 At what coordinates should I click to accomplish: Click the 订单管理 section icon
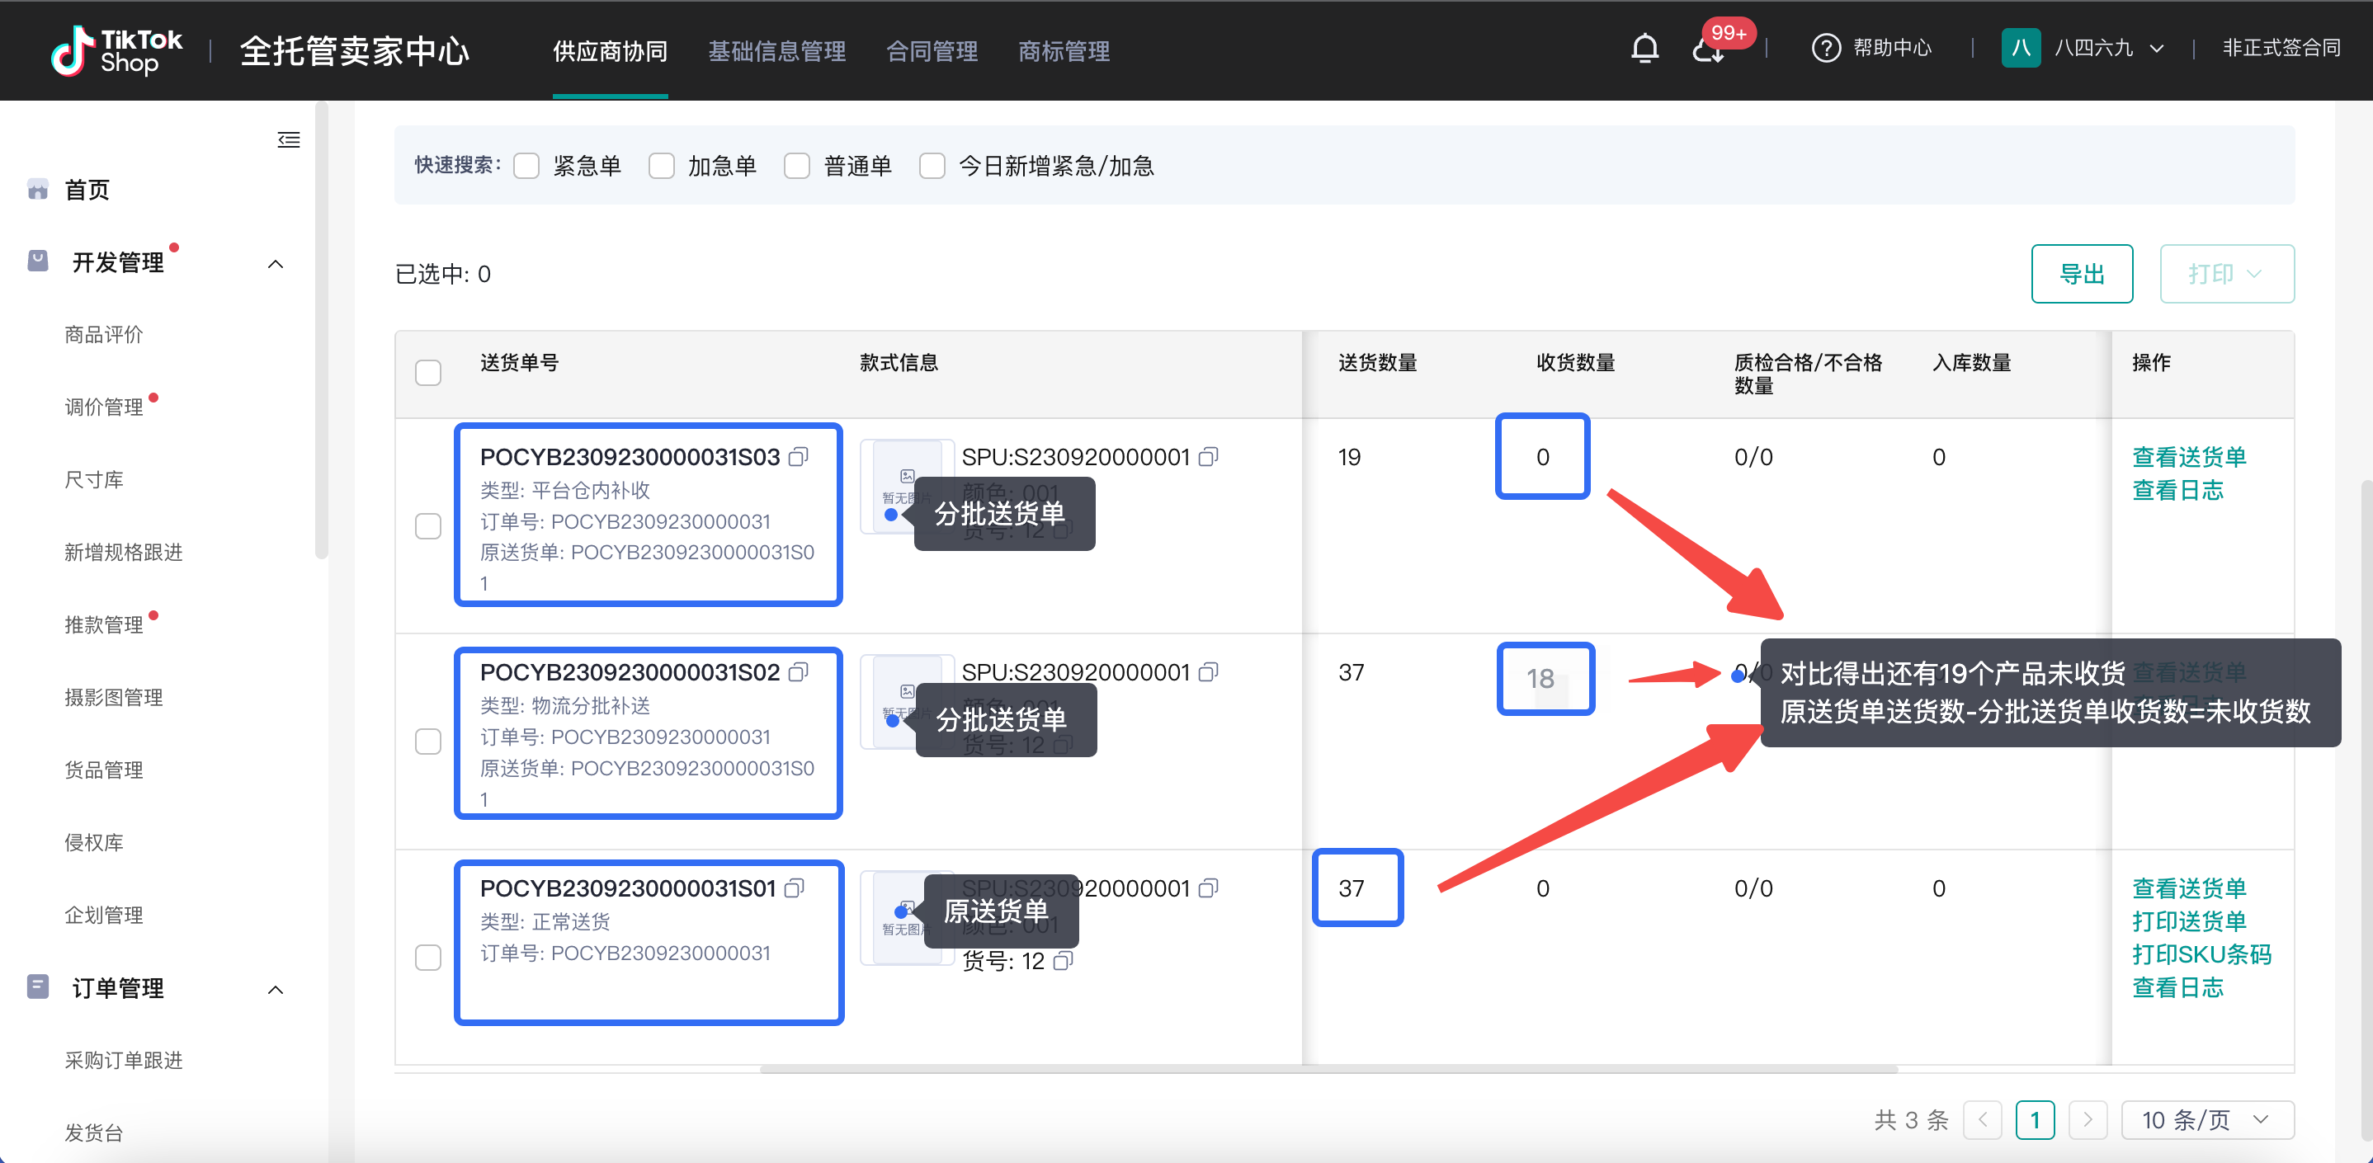click(x=38, y=987)
